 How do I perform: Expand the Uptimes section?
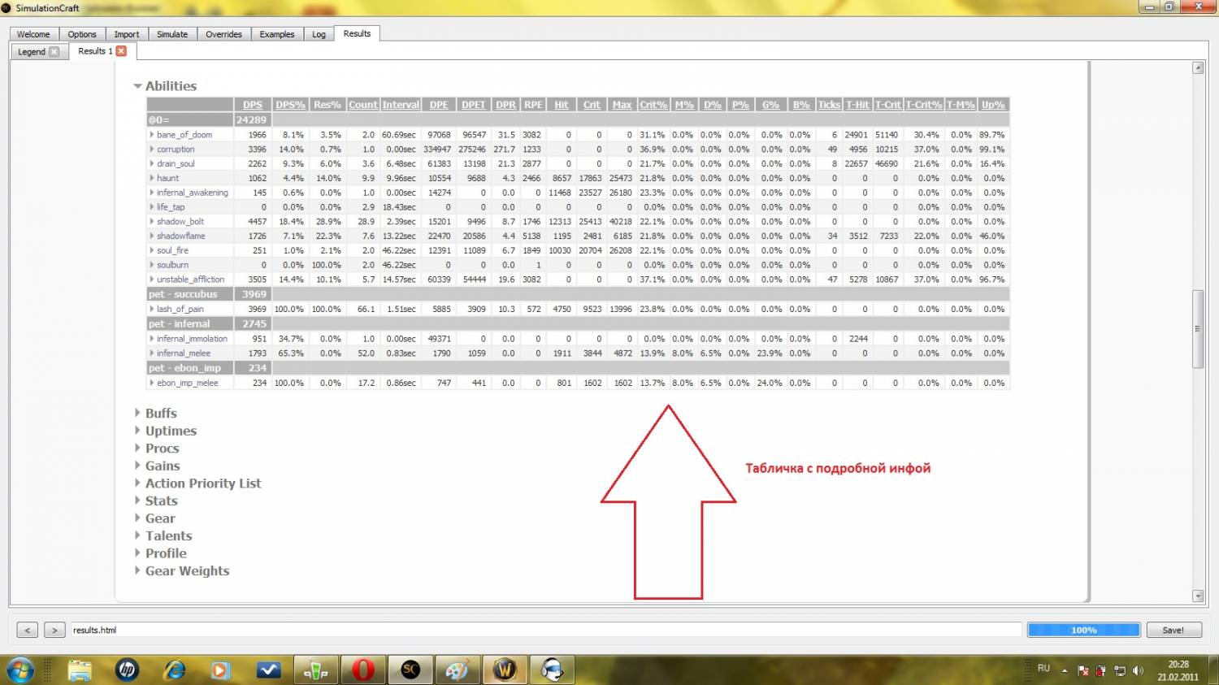point(137,431)
